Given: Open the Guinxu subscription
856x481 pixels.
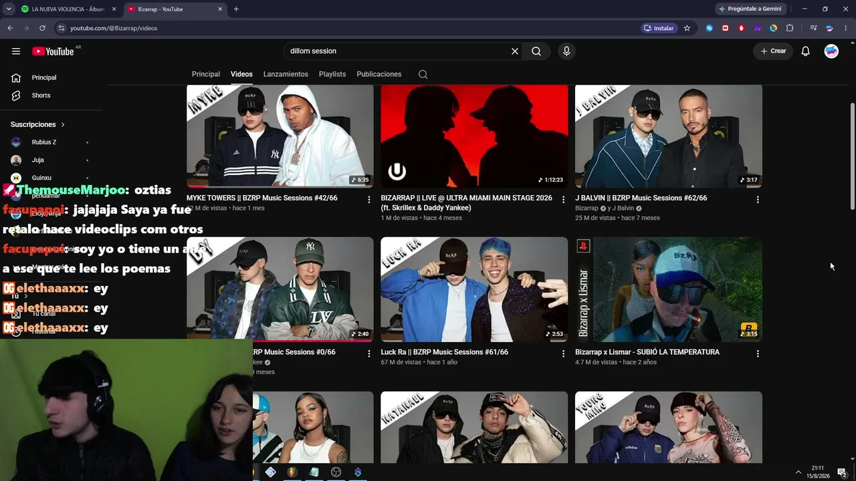Looking at the screenshot, I should (x=41, y=178).
